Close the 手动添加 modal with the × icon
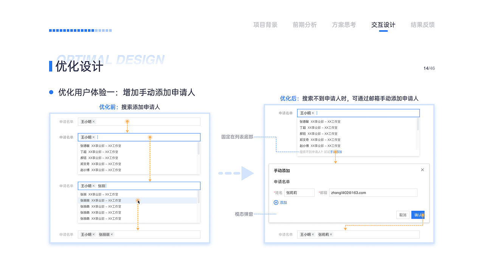The height and width of the screenshot is (272, 484). [422, 170]
